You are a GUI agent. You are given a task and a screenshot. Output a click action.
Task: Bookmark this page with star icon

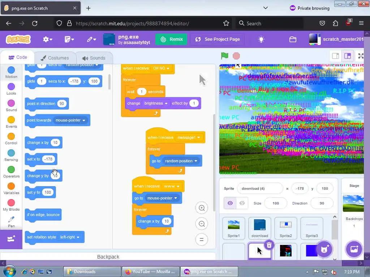(x=226, y=23)
